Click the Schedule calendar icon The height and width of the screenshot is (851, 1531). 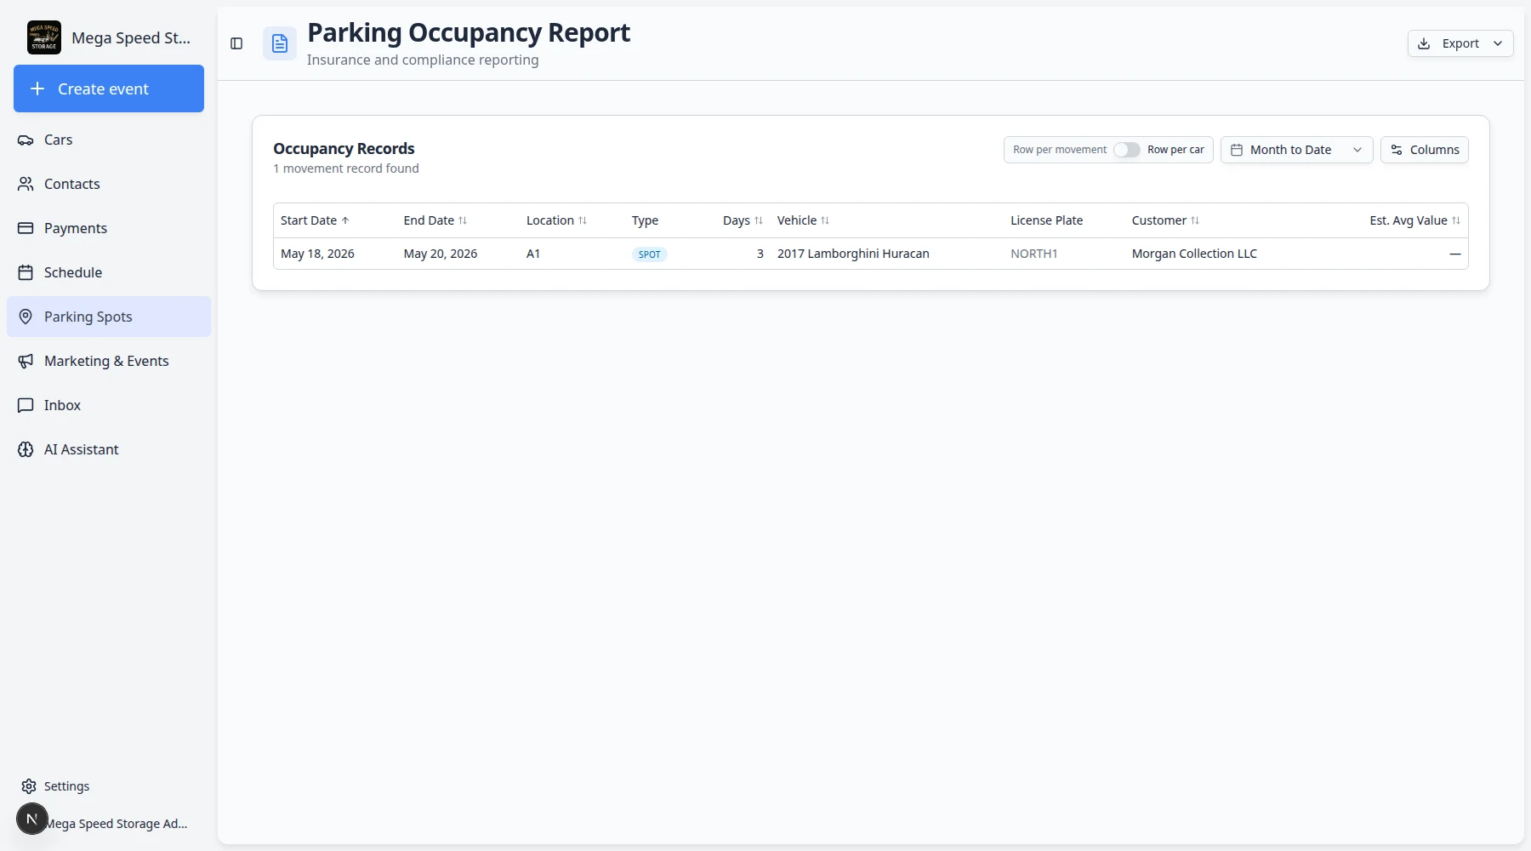(x=26, y=272)
